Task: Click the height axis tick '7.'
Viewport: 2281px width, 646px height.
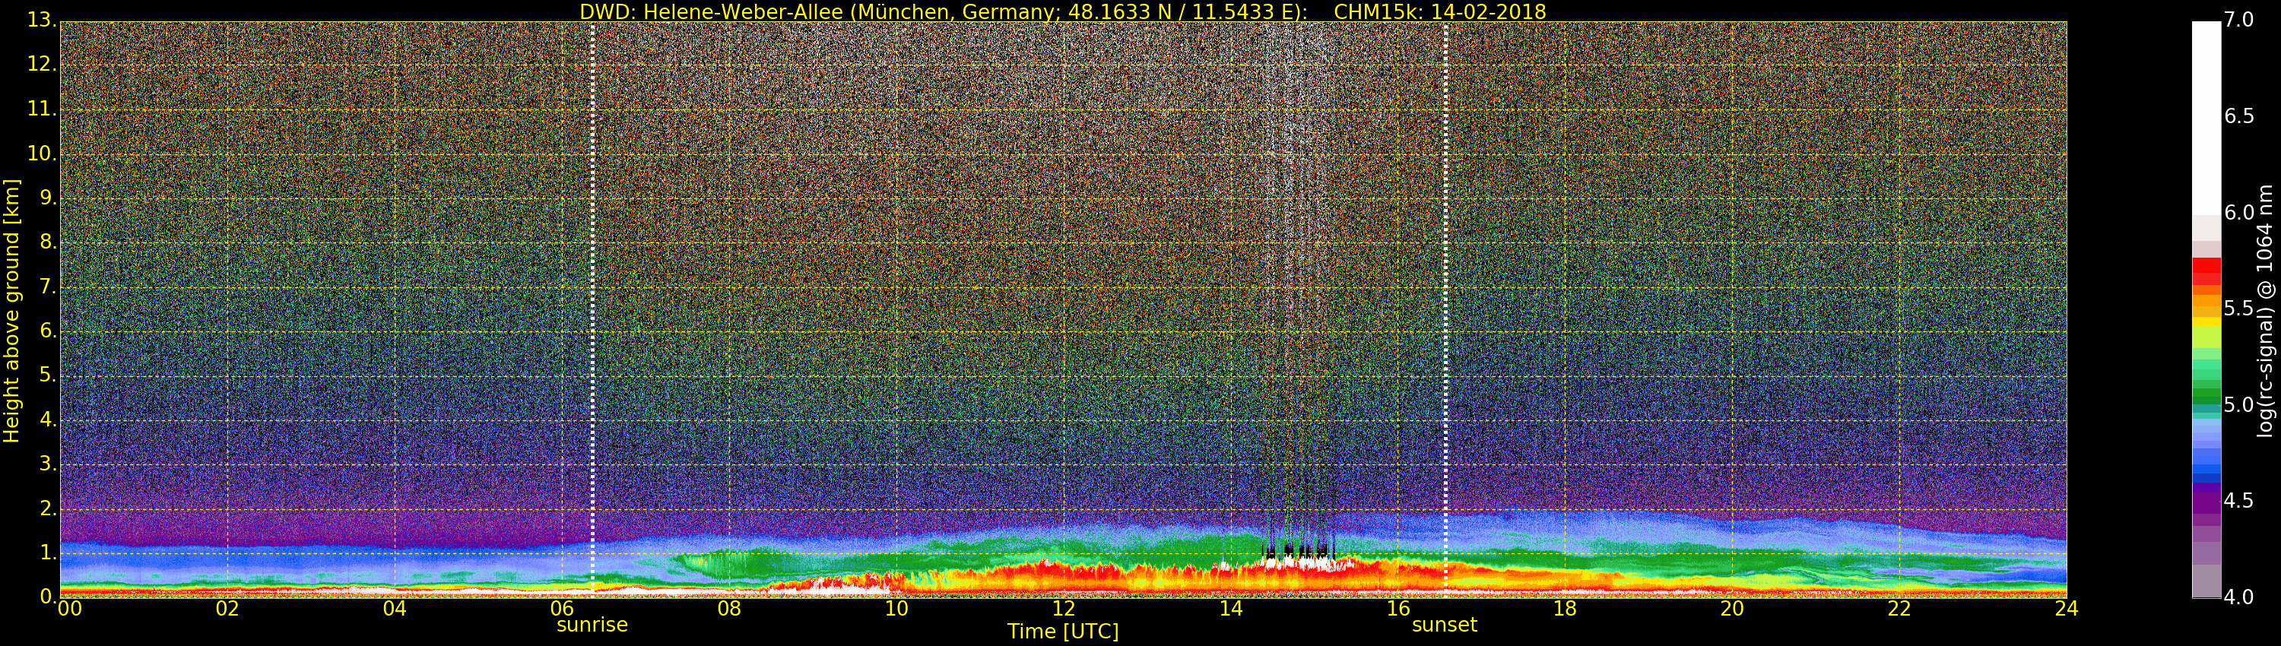Action: tap(47, 287)
